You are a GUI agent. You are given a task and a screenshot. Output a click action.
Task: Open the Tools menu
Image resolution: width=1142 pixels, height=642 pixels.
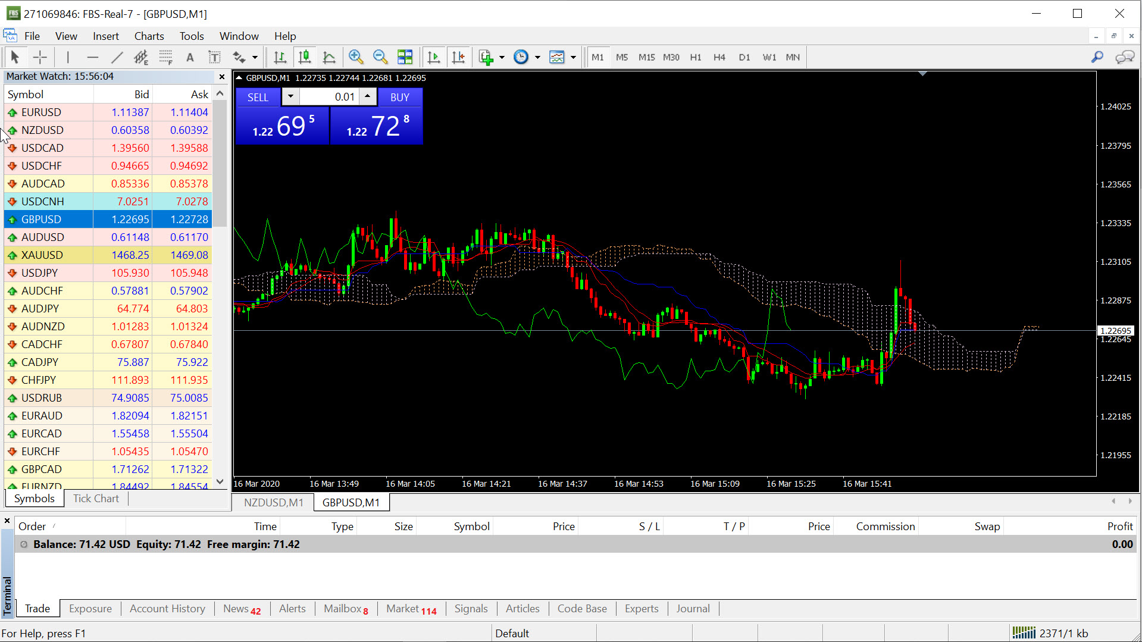tap(192, 36)
